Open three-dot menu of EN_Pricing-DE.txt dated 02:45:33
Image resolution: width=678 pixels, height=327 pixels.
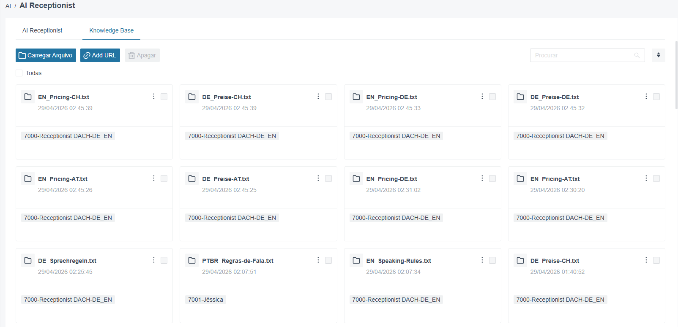tap(482, 96)
